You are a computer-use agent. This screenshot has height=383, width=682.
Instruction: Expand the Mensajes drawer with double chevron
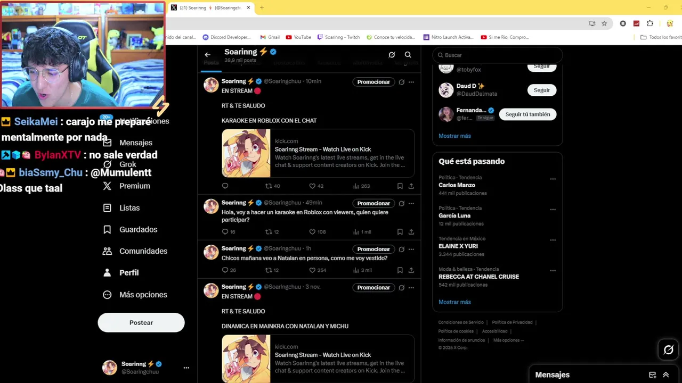(x=666, y=375)
